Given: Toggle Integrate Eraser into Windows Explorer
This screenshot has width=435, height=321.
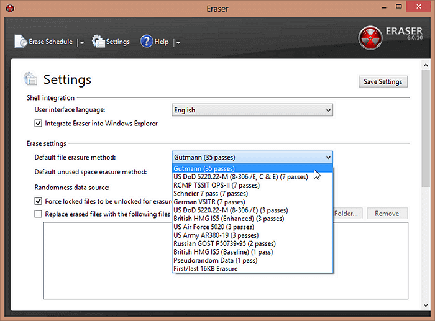Looking at the screenshot, I should 38,124.
